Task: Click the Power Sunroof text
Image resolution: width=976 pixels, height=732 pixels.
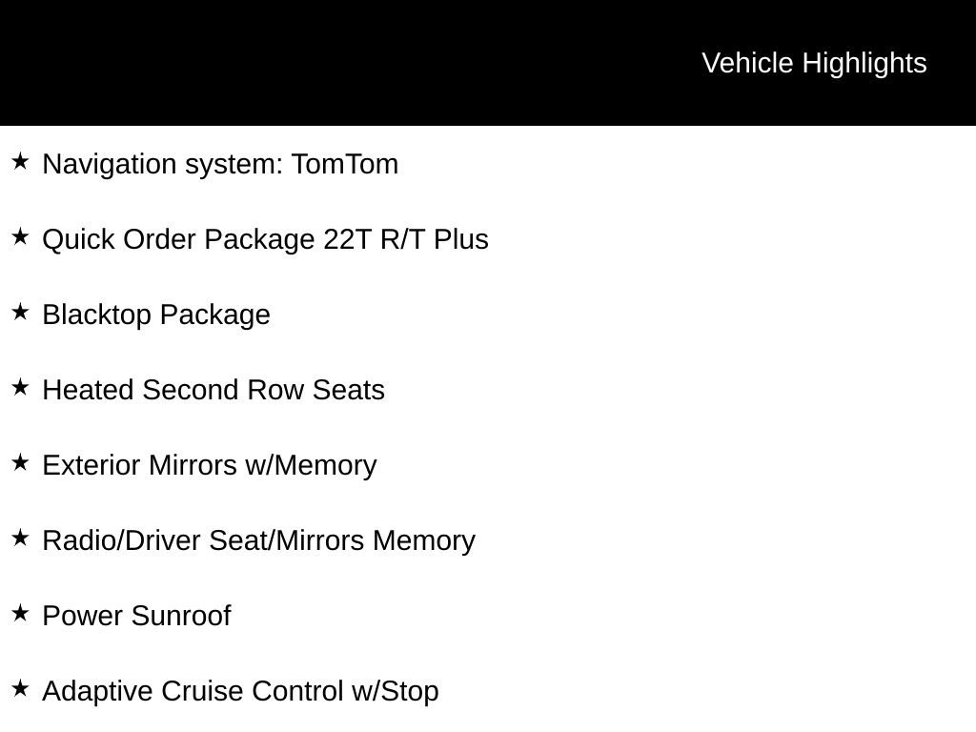Action: (136, 616)
